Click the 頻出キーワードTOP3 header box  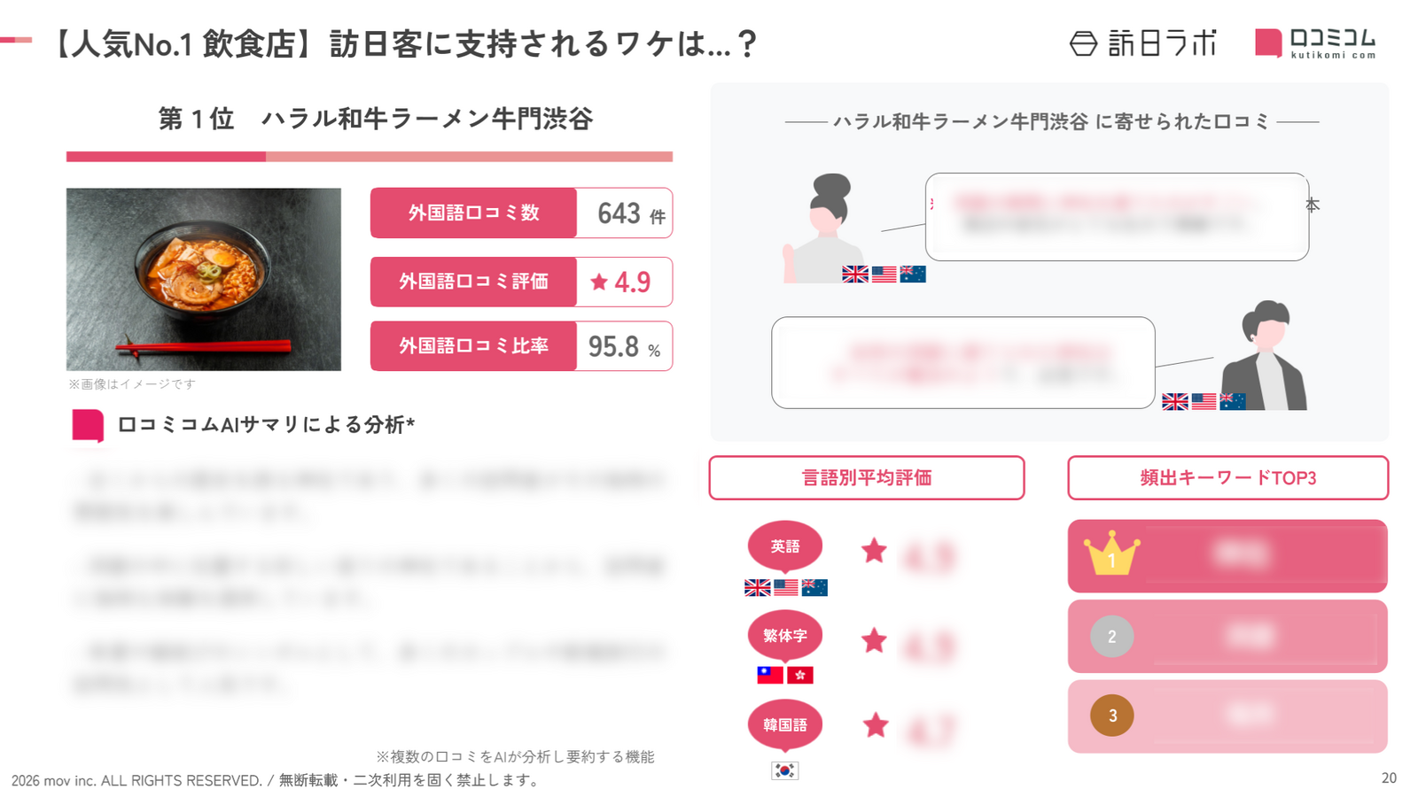point(1227,478)
